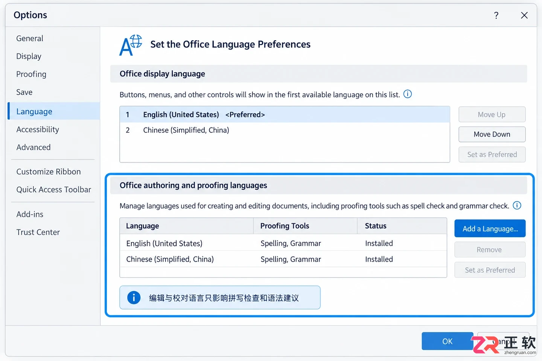Close the Options dialog

[x=524, y=15]
